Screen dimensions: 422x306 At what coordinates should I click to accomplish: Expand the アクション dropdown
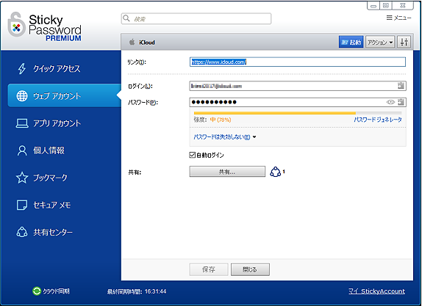click(x=380, y=42)
